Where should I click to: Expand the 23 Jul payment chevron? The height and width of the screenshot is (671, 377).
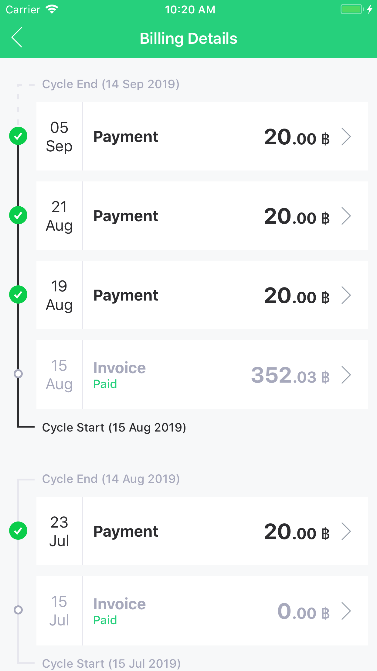pyautogui.click(x=346, y=532)
